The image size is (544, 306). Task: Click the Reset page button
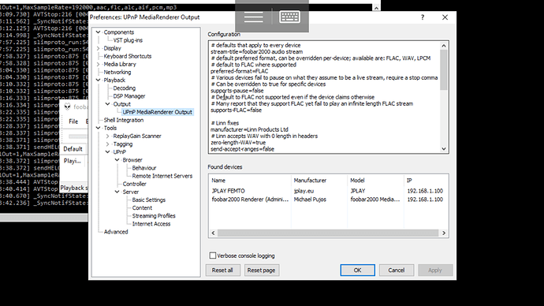click(x=261, y=270)
